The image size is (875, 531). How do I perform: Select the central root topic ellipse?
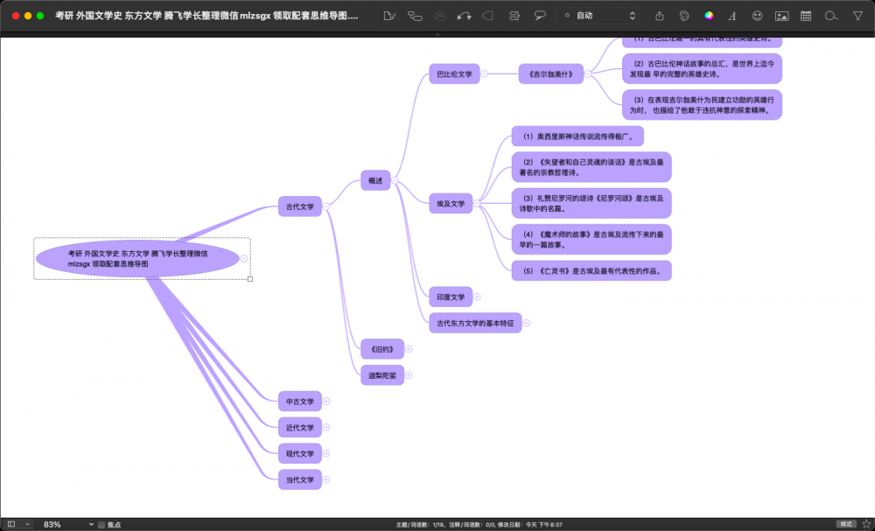click(x=138, y=258)
